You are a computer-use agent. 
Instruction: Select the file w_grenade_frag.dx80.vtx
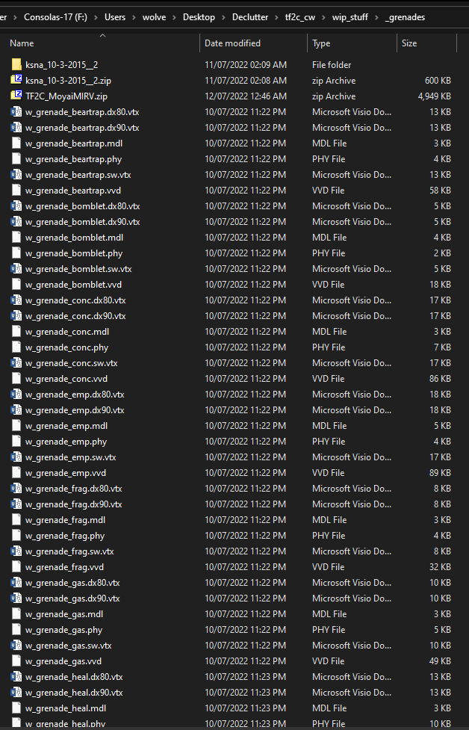(x=73, y=489)
